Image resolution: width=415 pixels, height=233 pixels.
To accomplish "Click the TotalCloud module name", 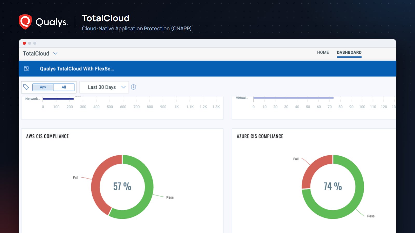I will (36, 53).
